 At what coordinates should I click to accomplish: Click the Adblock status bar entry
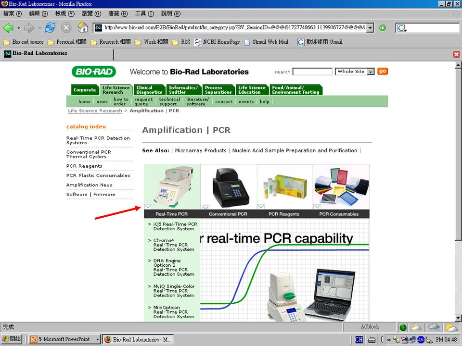coord(370,327)
